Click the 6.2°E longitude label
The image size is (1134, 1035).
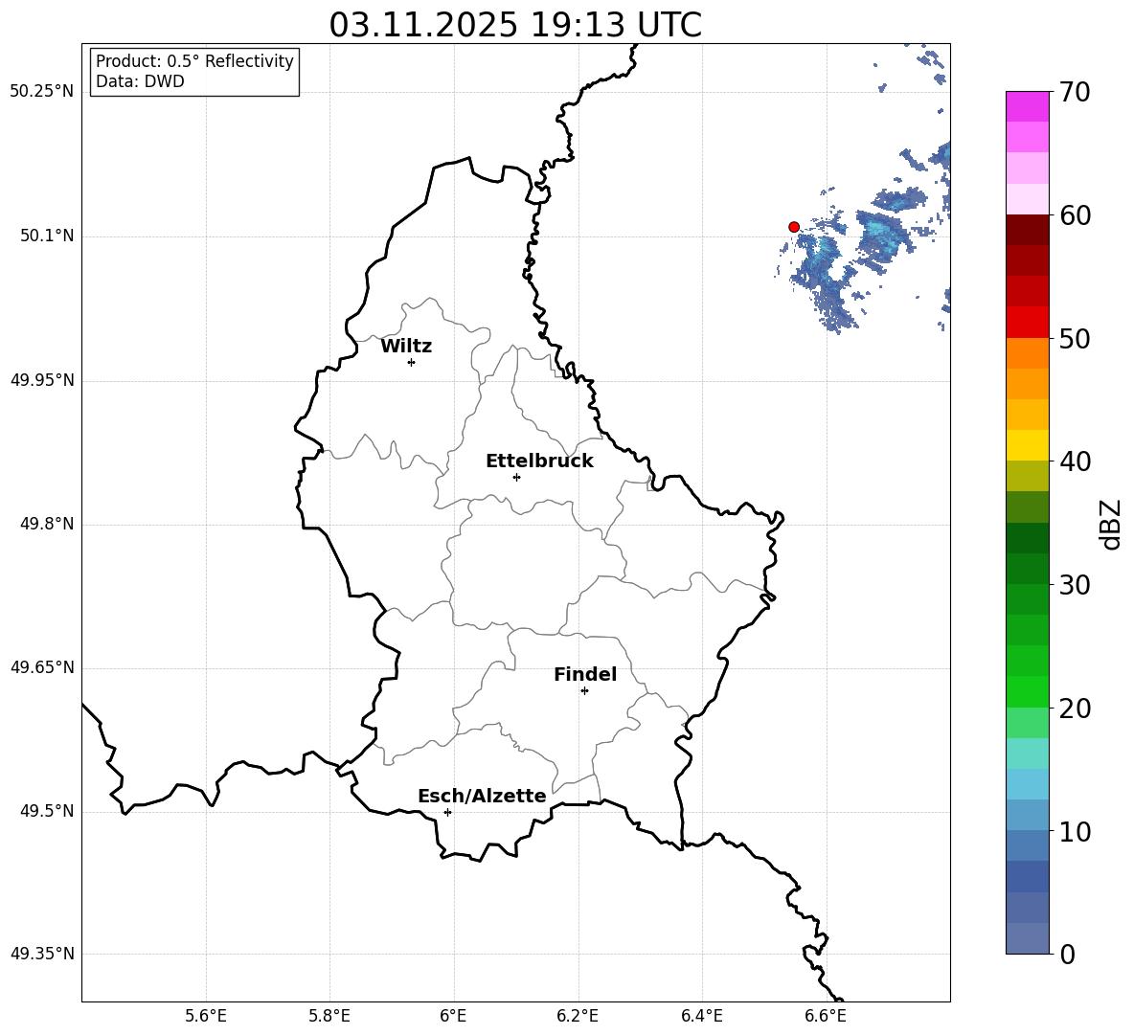[578, 1016]
